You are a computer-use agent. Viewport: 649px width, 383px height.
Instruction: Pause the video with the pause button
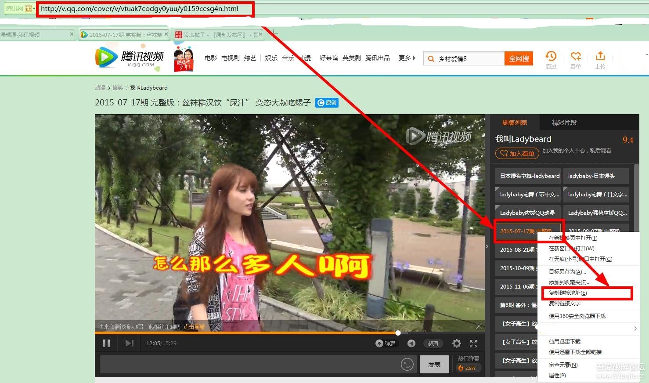pos(106,343)
